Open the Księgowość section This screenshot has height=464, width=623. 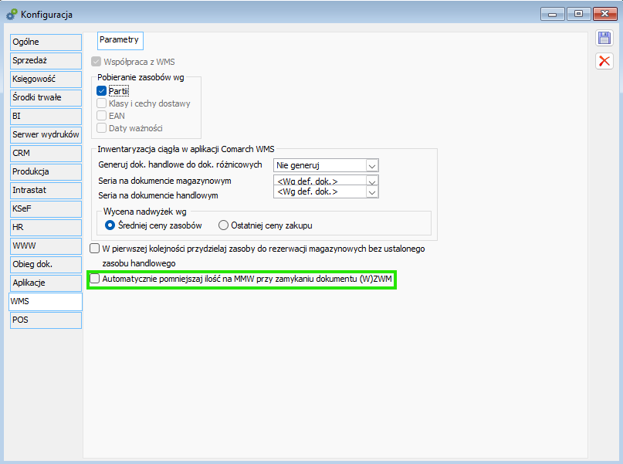(46, 79)
